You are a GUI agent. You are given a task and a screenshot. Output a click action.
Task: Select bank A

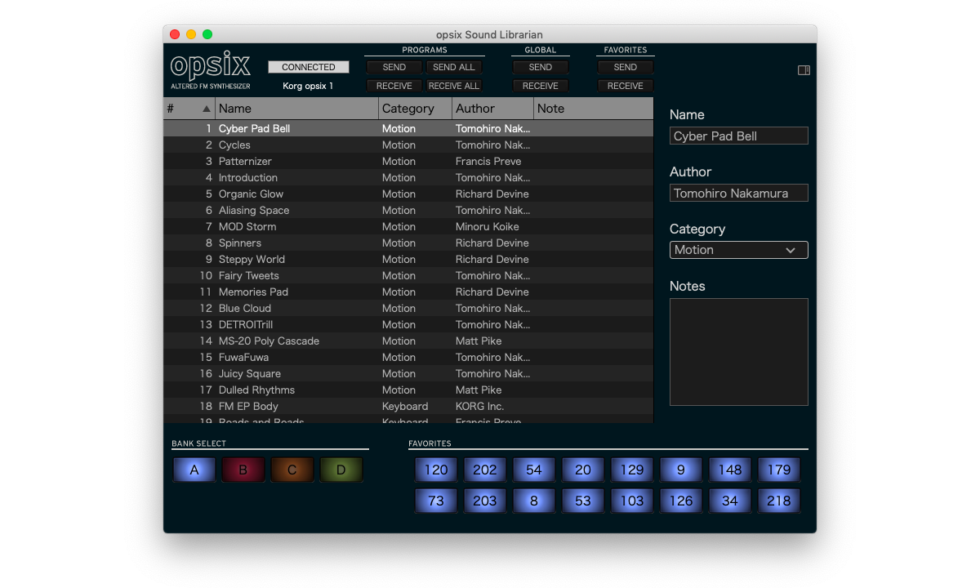point(194,470)
